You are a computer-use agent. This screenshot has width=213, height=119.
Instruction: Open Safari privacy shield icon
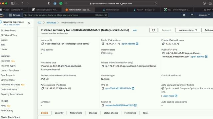49,3
